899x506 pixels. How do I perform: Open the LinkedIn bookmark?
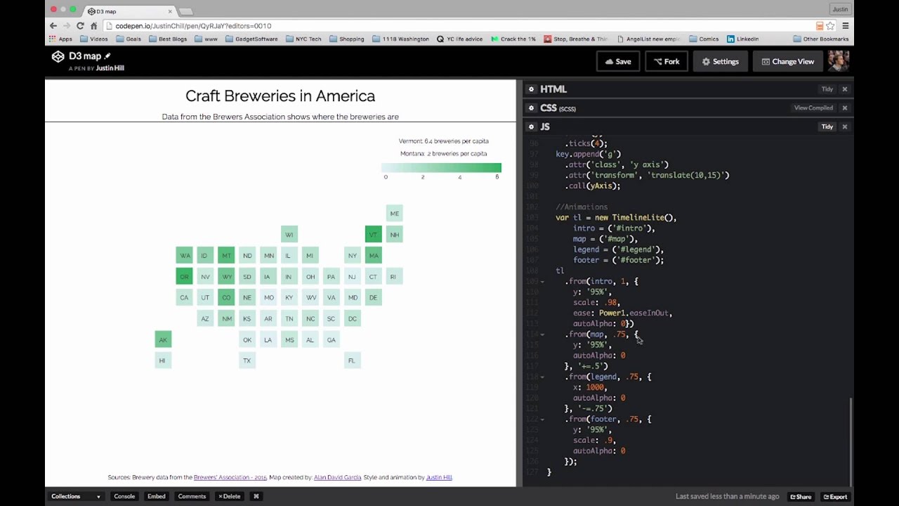(743, 39)
